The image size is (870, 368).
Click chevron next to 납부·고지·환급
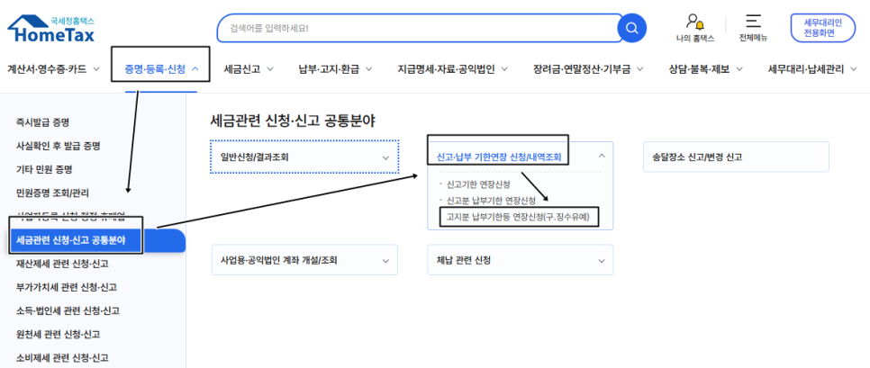(368, 69)
